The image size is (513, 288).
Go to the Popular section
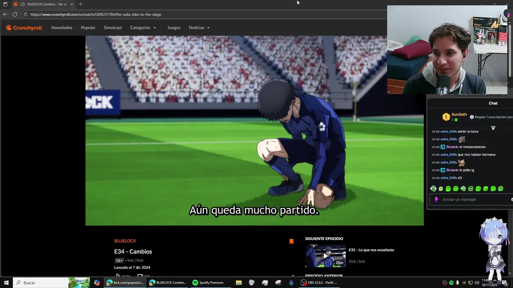[x=88, y=28]
